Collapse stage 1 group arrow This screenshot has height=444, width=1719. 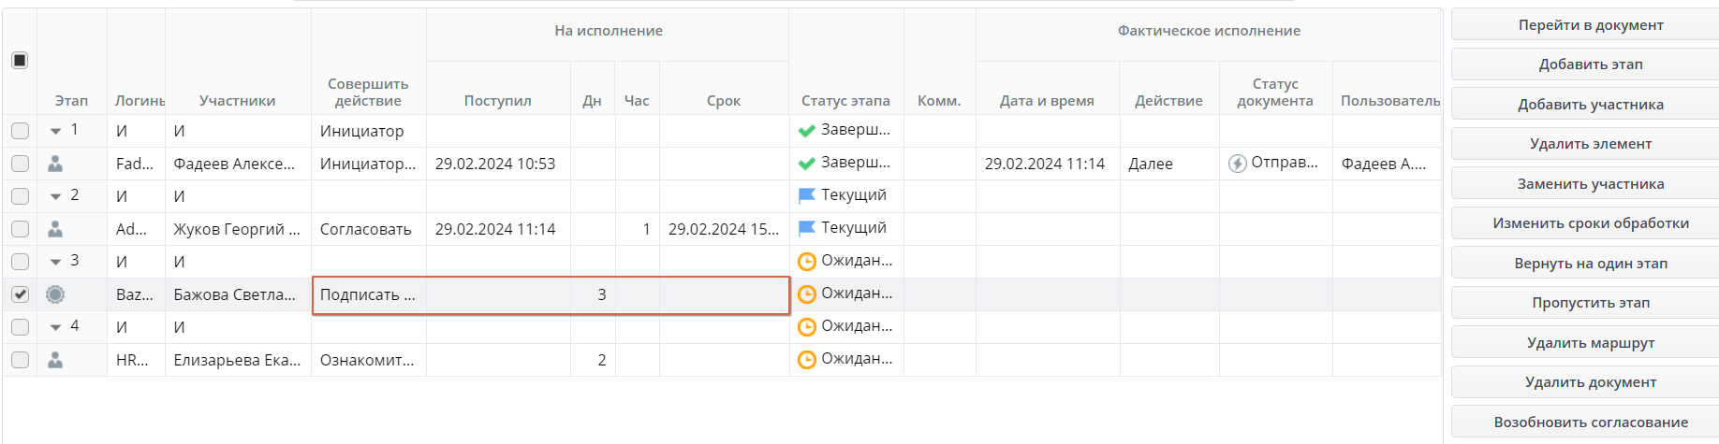(x=56, y=131)
